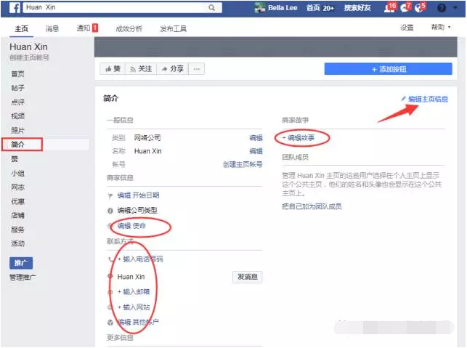Click the Huan Xin messenger contact entry
467x348 pixels.
(131, 277)
